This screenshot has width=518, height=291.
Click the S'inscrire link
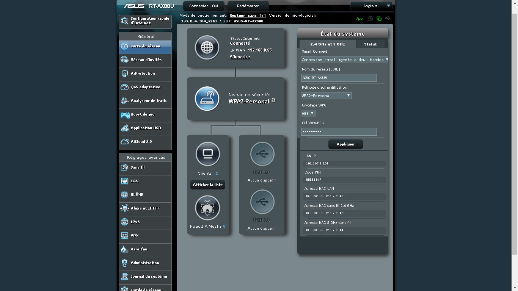(x=240, y=57)
